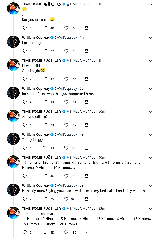Retweet the "Trust me naked man" tweet

tap(46, 232)
